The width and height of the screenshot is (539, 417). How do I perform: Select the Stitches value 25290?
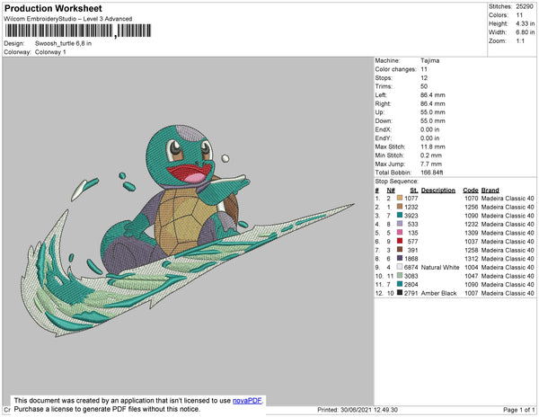point(525,6)
